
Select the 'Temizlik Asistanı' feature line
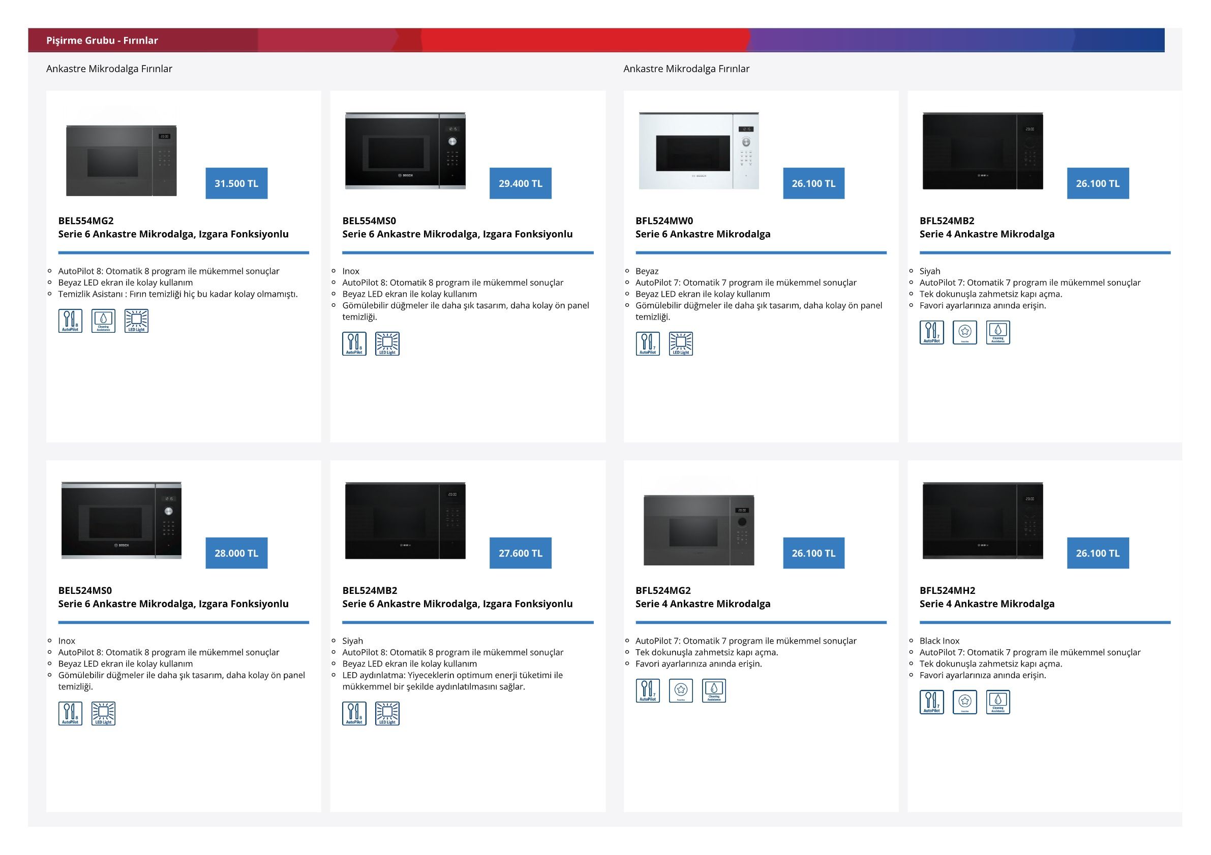coord(178,294)
